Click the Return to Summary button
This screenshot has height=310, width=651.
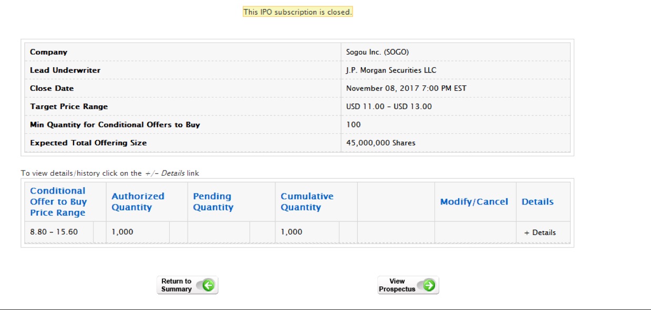[x=188, y=285]
